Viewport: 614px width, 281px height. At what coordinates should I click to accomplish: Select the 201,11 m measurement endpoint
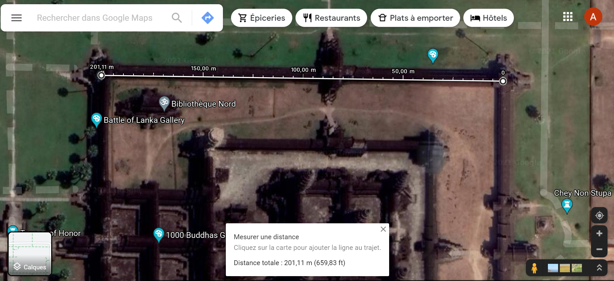pyautogui.click(x=101, y=76)
